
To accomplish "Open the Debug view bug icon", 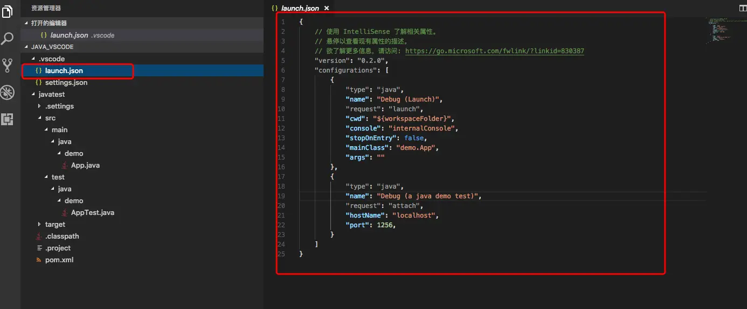I will click(7, 92).
